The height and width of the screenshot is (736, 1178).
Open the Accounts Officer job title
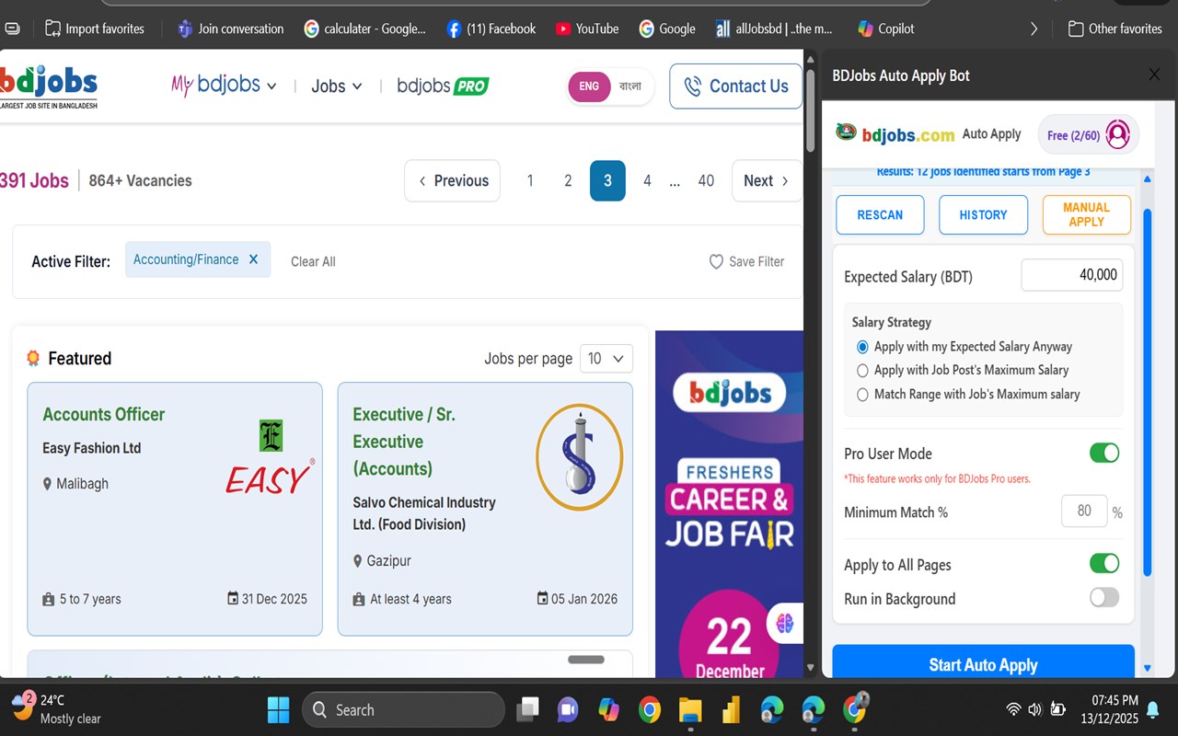104,414
